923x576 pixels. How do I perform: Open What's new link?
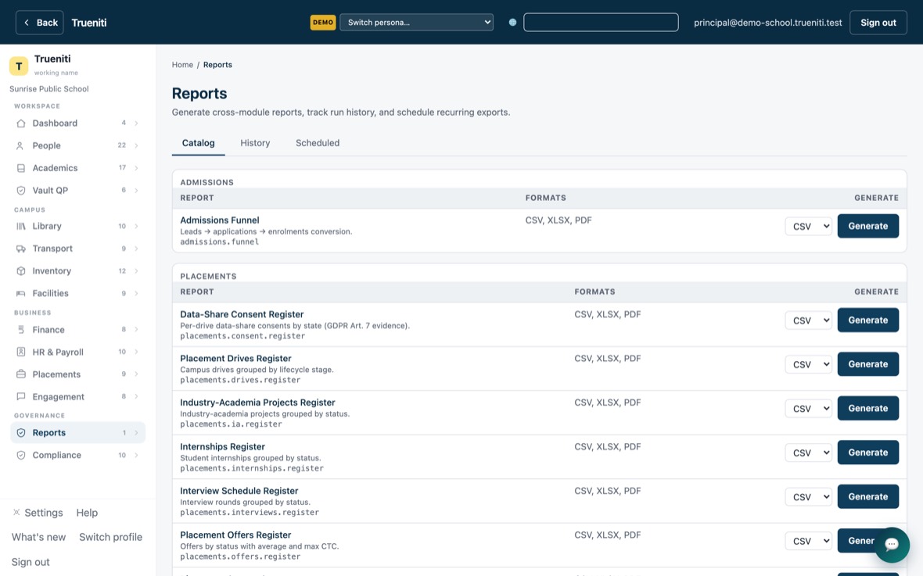click(x=39, y=537)
